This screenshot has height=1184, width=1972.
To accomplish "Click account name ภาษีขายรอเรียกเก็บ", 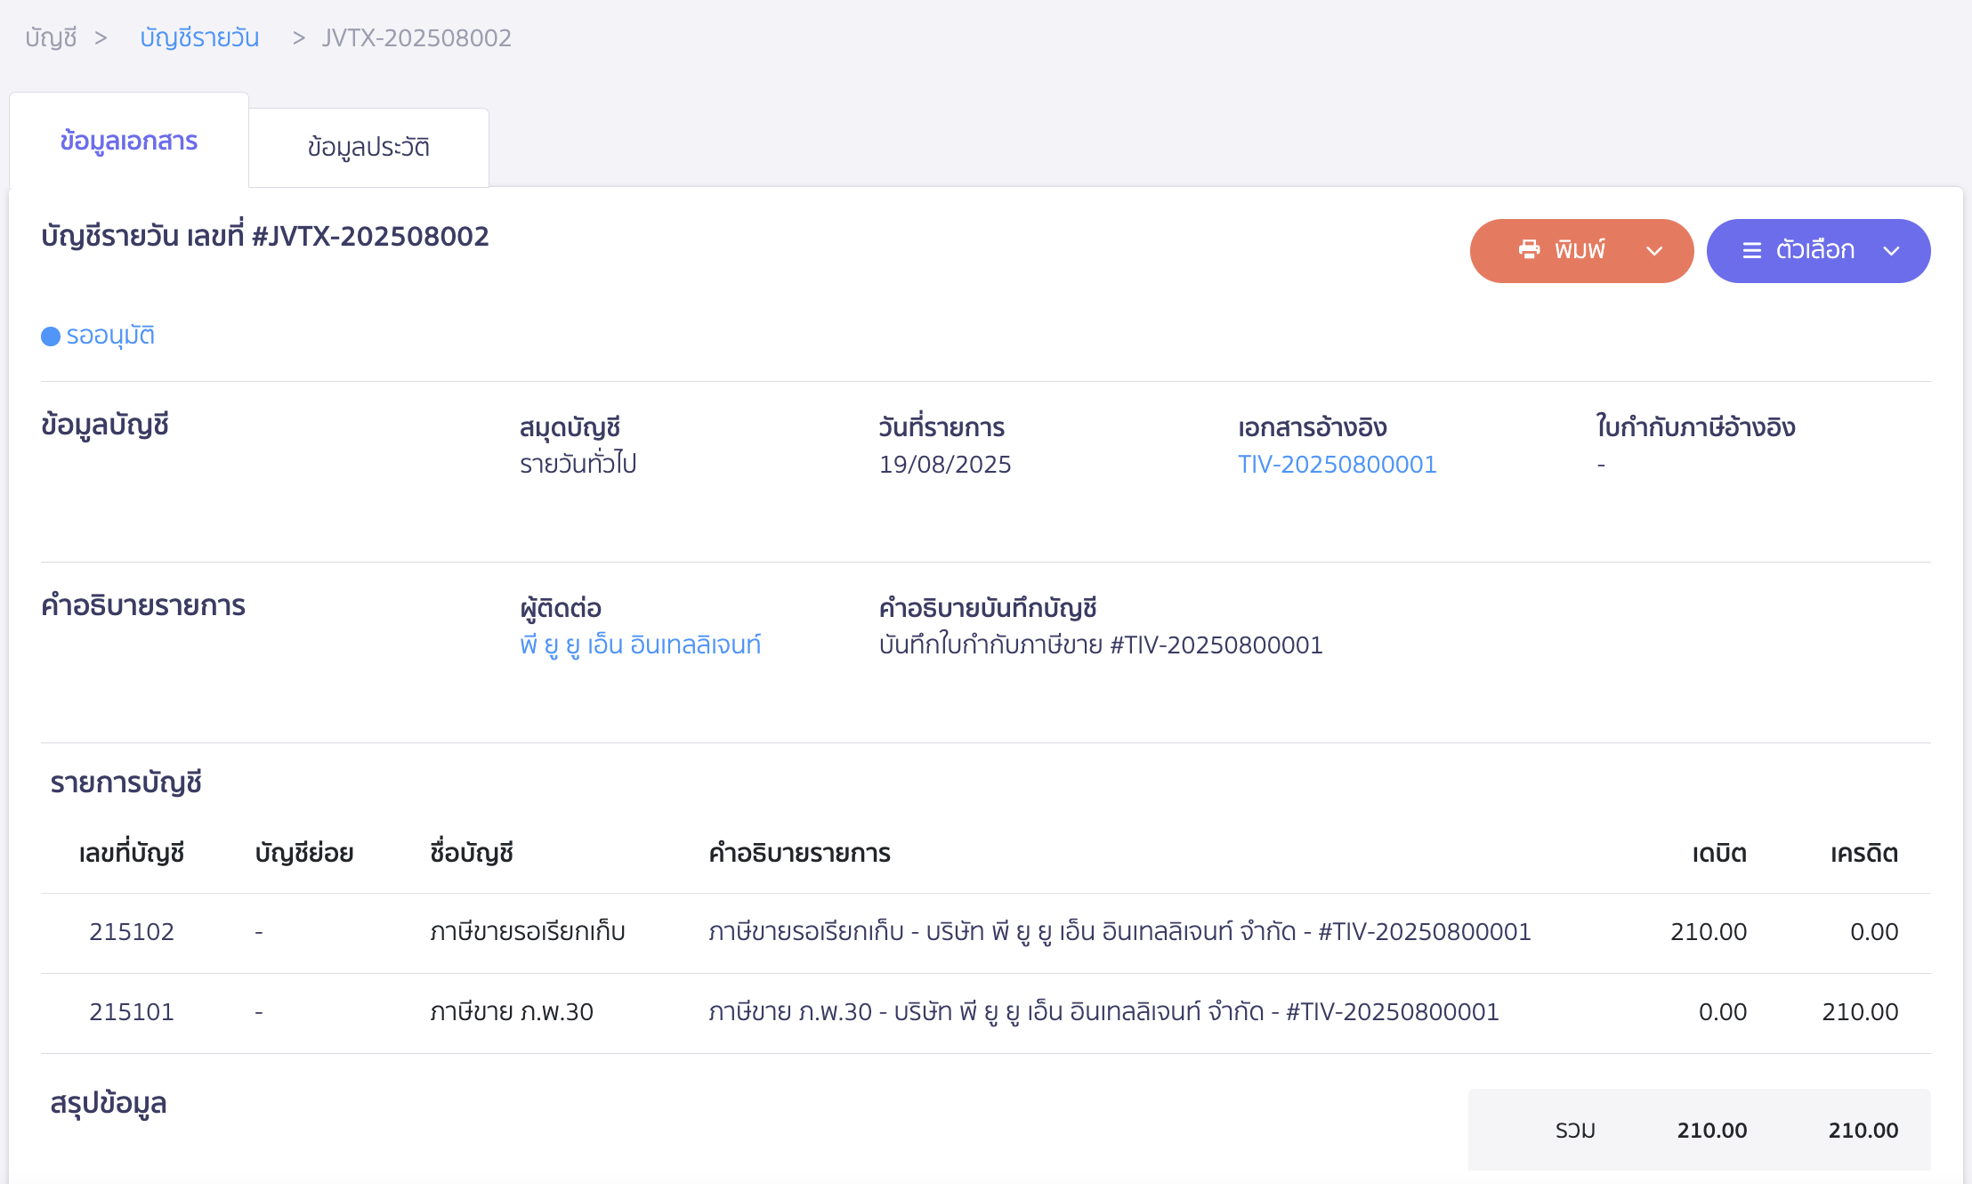I will (x=528, y=932).
